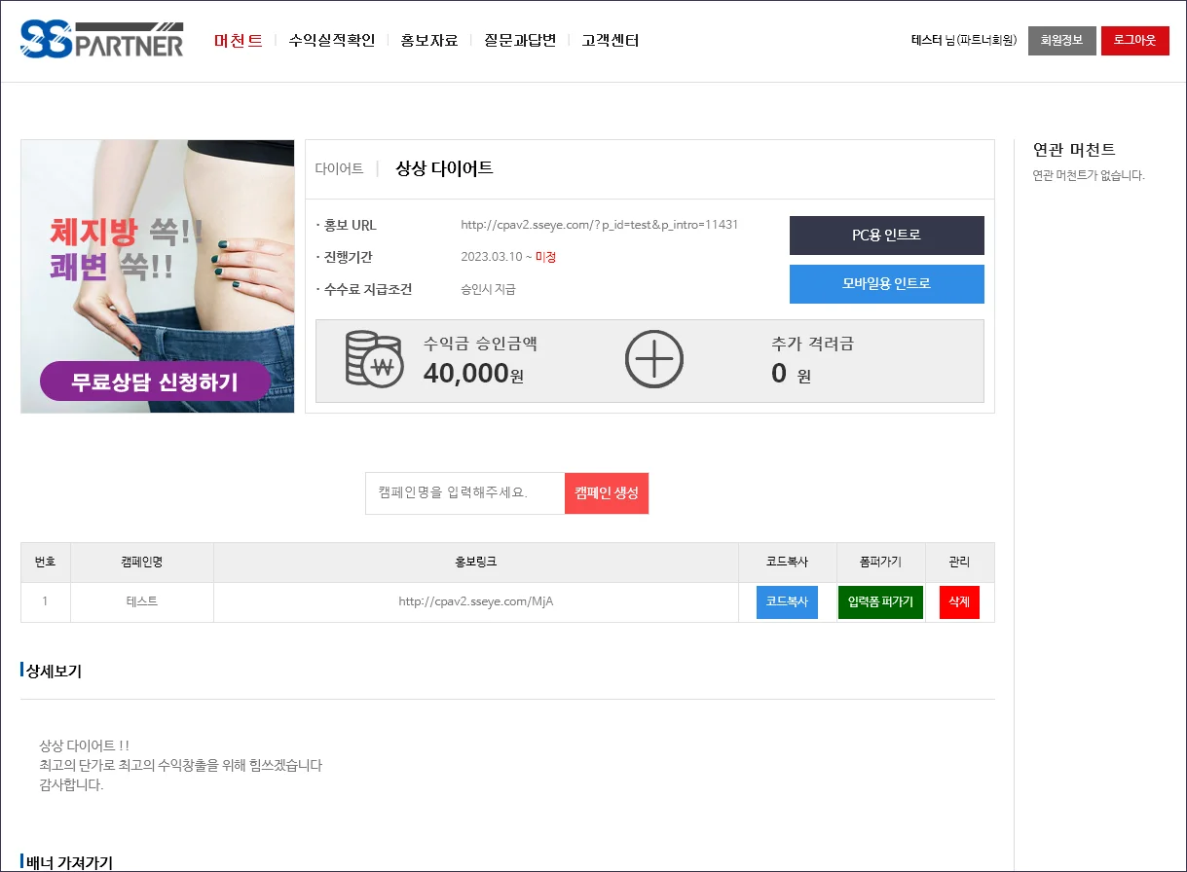Open the PC용 인트로 button

point(887,236)
